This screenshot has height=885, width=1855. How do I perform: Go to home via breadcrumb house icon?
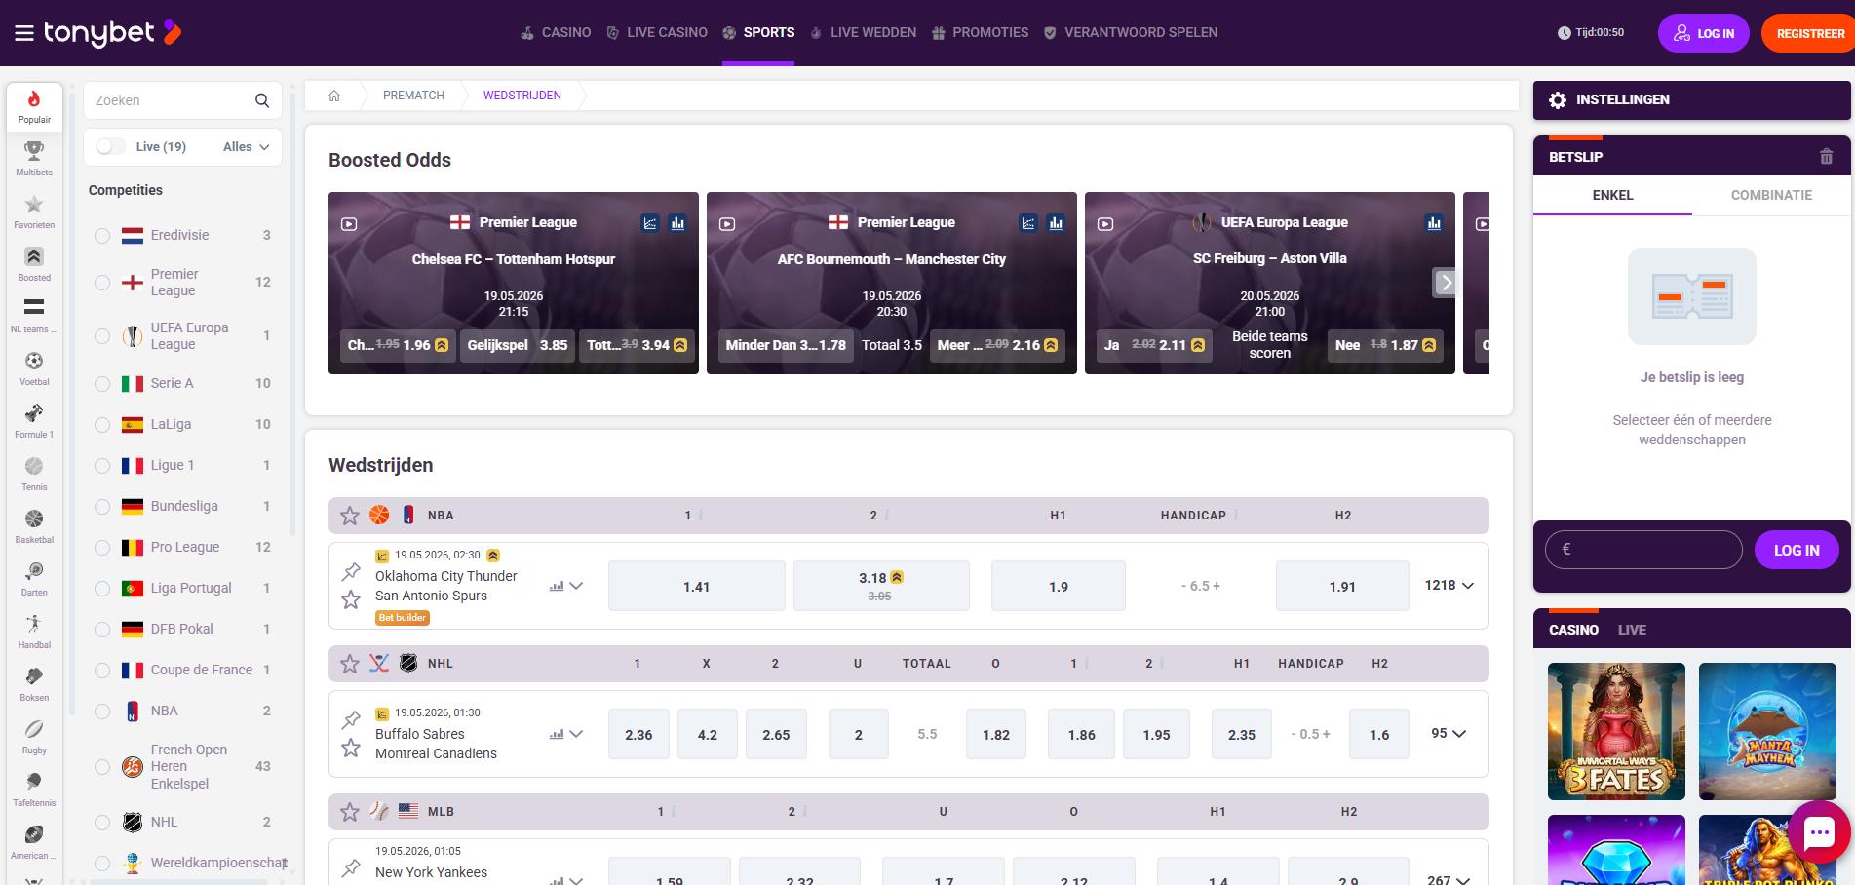click(334, 96)
